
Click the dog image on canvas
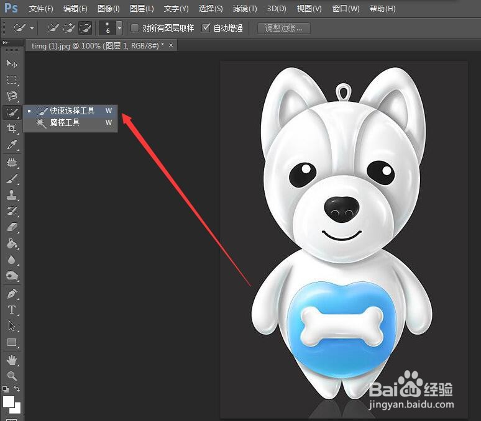pos(342,233)
